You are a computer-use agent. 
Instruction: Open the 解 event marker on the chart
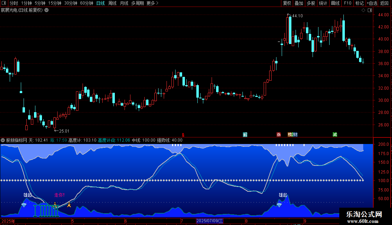[245, 134]
